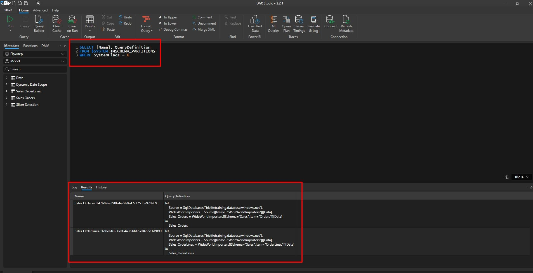Select the Sales Orders table
Screen dimensions: 533x273
pyautogui.click(x=25, y=98)
